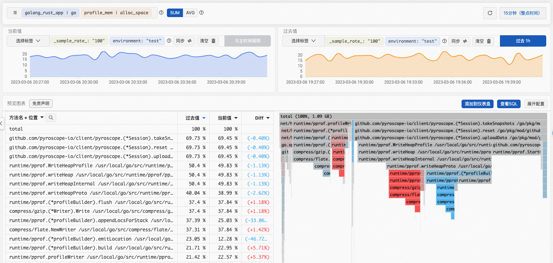The image size is (553, 263).
Task: Sort by the 过去值 column arrow
Action: tap(204, 118)
